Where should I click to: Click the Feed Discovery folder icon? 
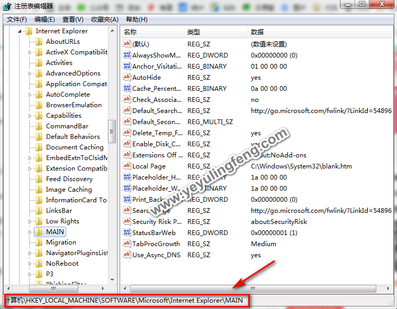tap(39, 179)
